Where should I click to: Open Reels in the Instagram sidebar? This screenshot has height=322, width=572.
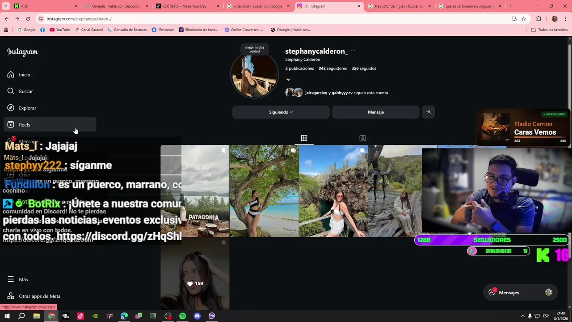[50, 125]
